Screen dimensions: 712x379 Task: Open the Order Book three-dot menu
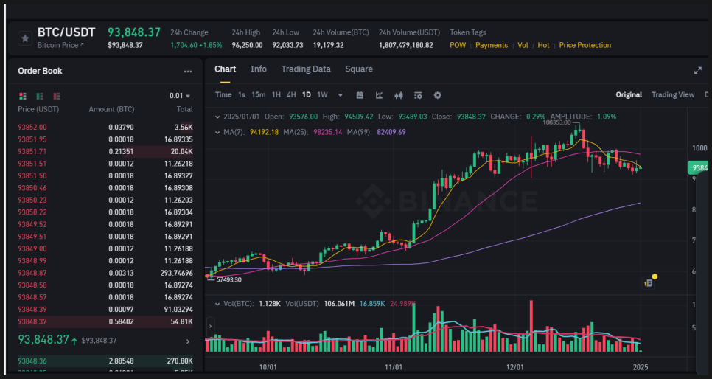pyautogui.click(x=187, y=72)
